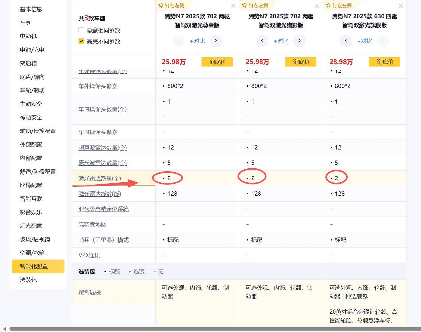421x332 pixels.
Task: Jump to the 车身 section
Action: pyautogui.click(x=25, y=23)
